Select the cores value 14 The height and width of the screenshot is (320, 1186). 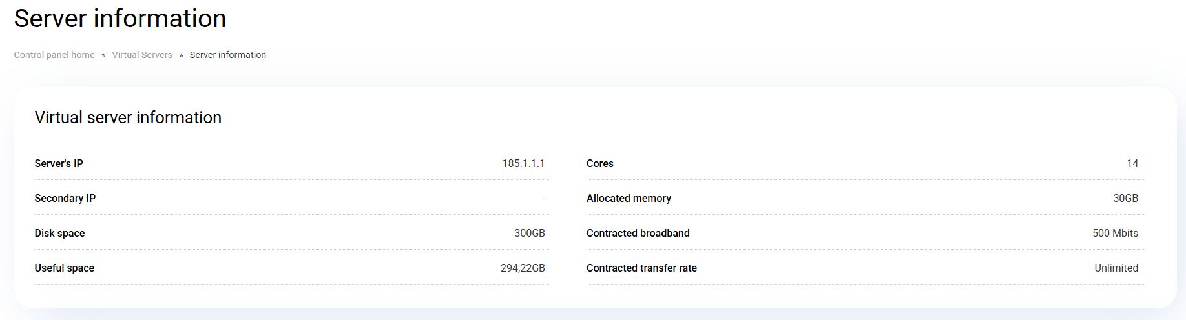[x=1132, y=164]
